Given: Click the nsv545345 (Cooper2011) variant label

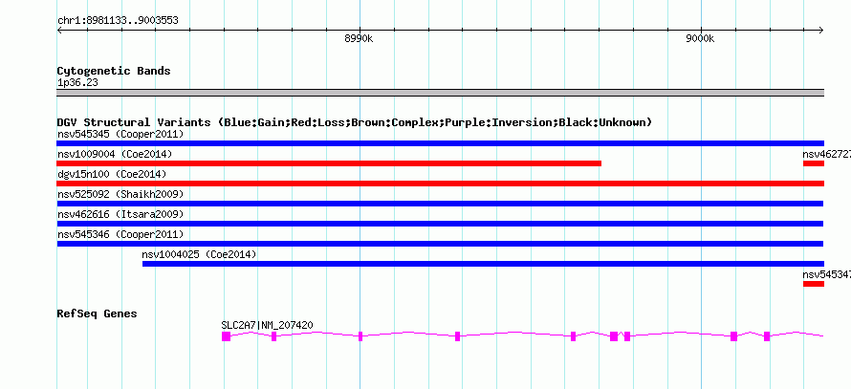Looking at the screenshot, I should point(120,134).
